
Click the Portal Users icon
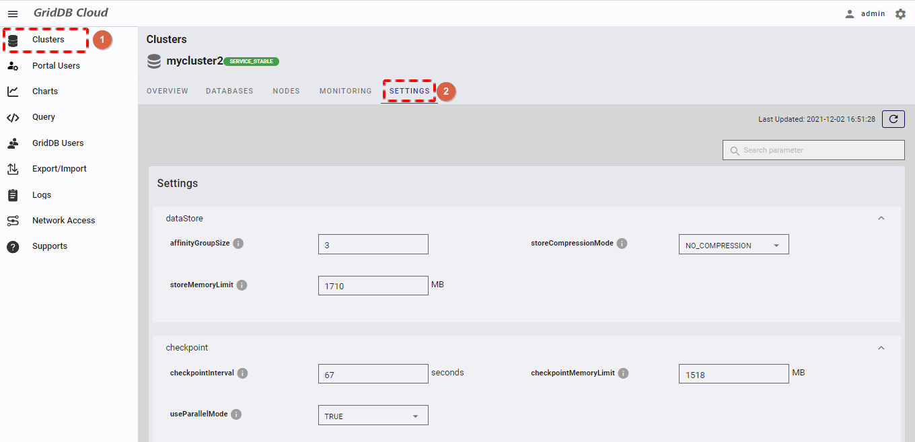pos(13,66)
